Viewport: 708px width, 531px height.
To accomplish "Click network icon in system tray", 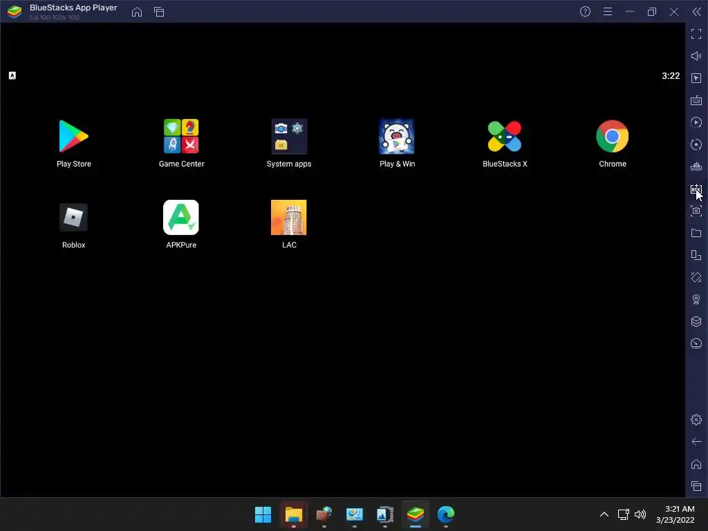I will pyautogui.click(x=624, y=514).
